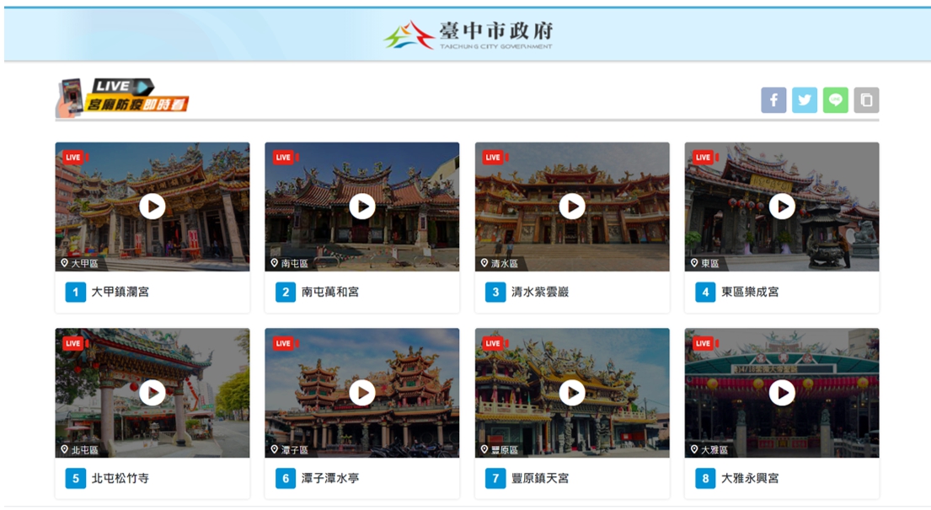Screen dimensions: 931x510
Task: Share page on Facebook
Action: (773, 100)
